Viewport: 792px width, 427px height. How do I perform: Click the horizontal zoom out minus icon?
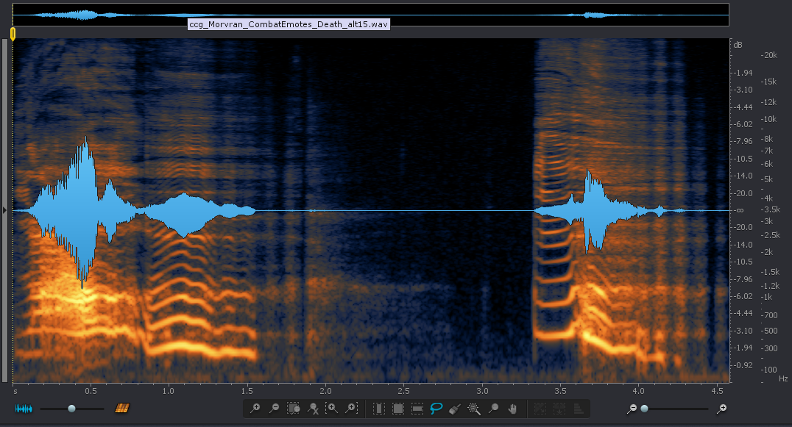(632, 409)
